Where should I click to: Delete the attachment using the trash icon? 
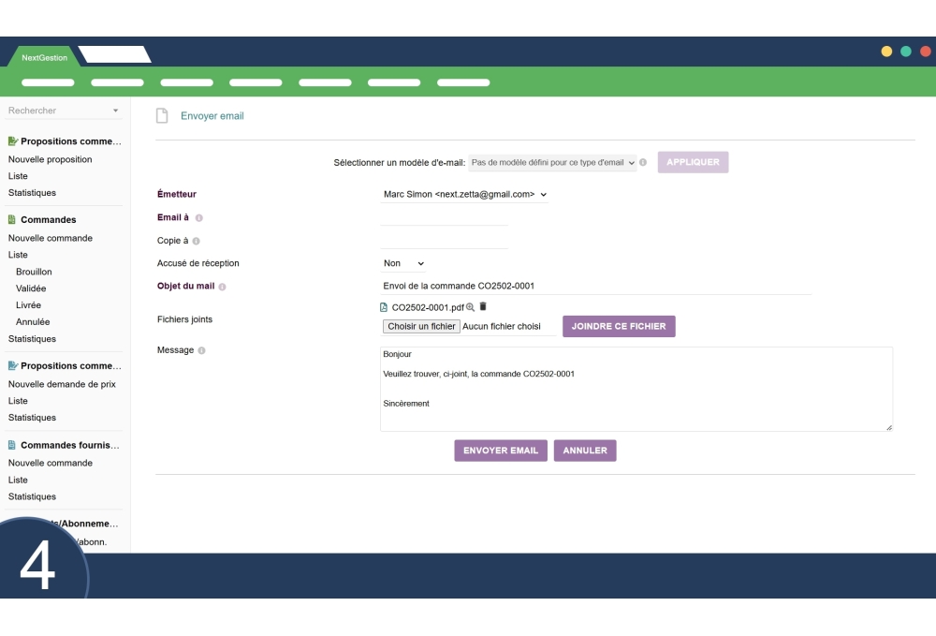tap(483, 306)
